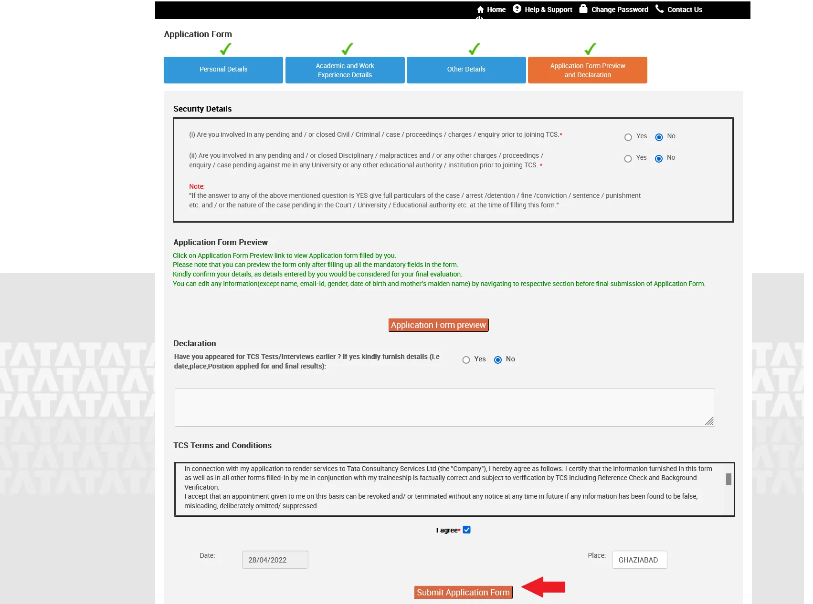Go to Other Details tab
813x604 pixels.
(x=466, y=70)
